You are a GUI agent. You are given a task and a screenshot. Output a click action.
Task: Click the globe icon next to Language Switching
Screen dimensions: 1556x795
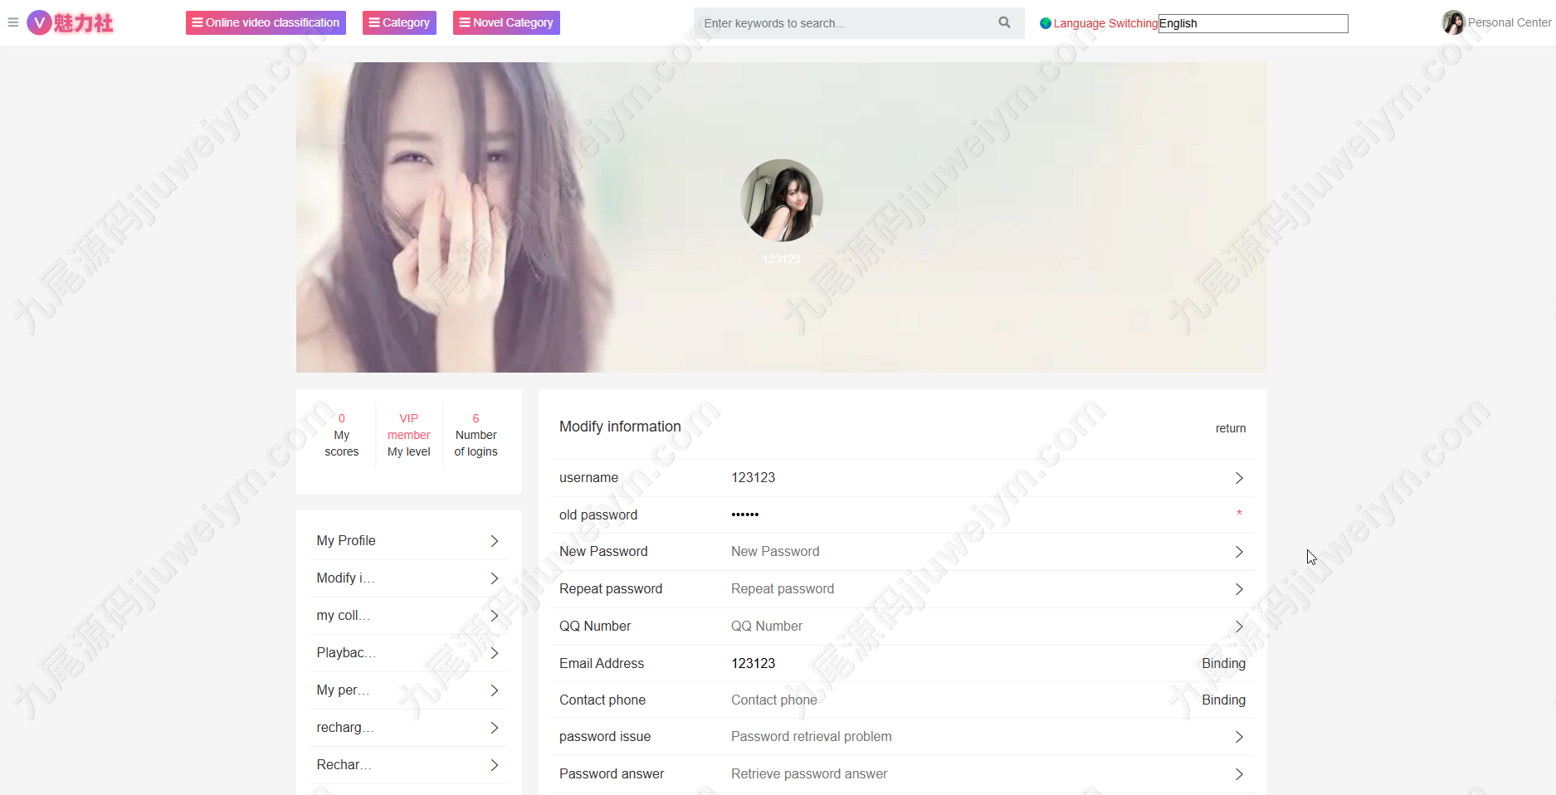click(1046, 23)
